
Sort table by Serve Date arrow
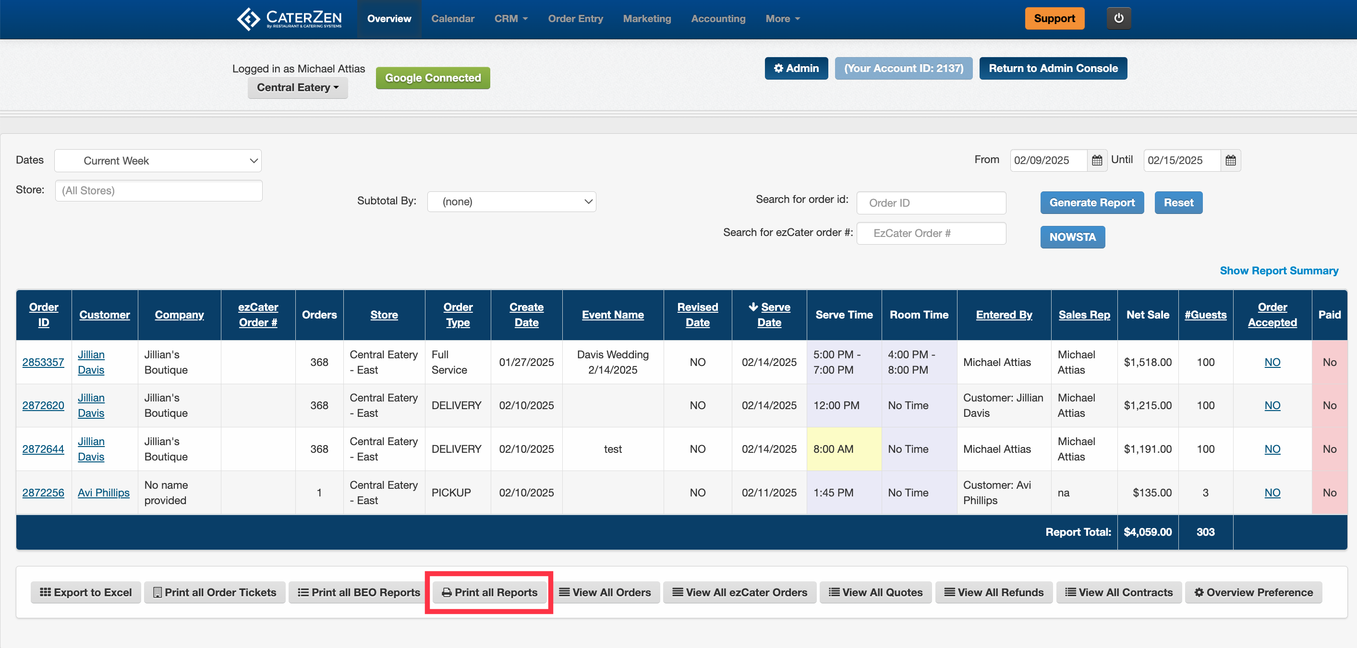[x=753, y=307]
